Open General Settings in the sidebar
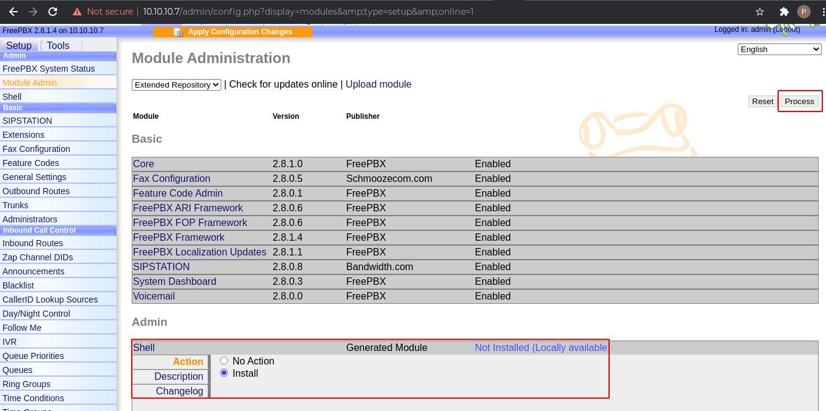Image resolution: width=826 pixels, height=411 pixels. (x=58, y=177)
